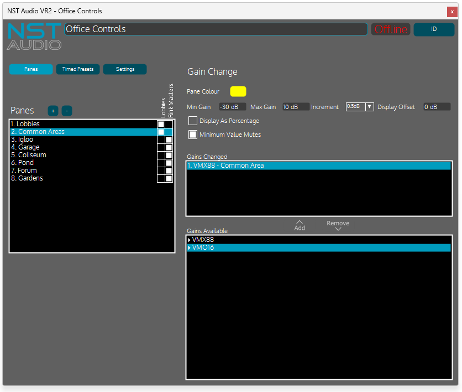Open the Increment dropdown

point(369,107)
